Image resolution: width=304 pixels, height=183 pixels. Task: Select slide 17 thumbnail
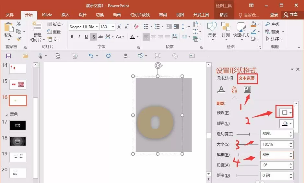(x=18, y=125)
